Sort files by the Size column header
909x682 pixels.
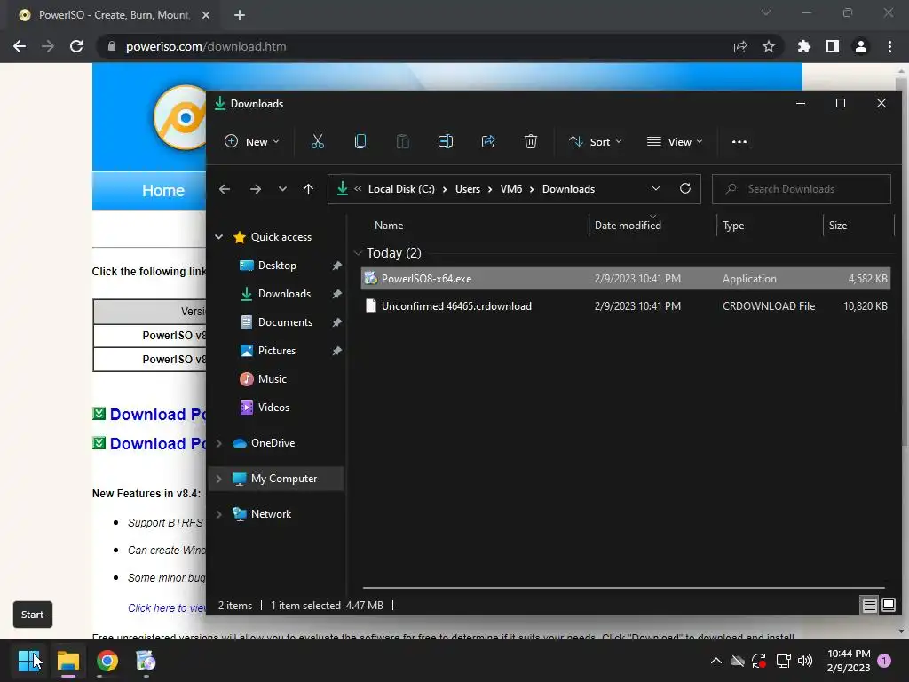pyautogui.click(x=838, y=226)
